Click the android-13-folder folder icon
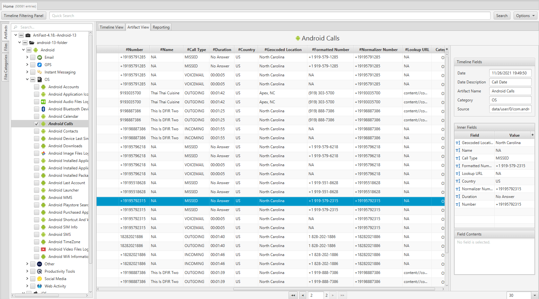Image resolution: width=539 pixels, height=299 pixels. click(32, 43)
